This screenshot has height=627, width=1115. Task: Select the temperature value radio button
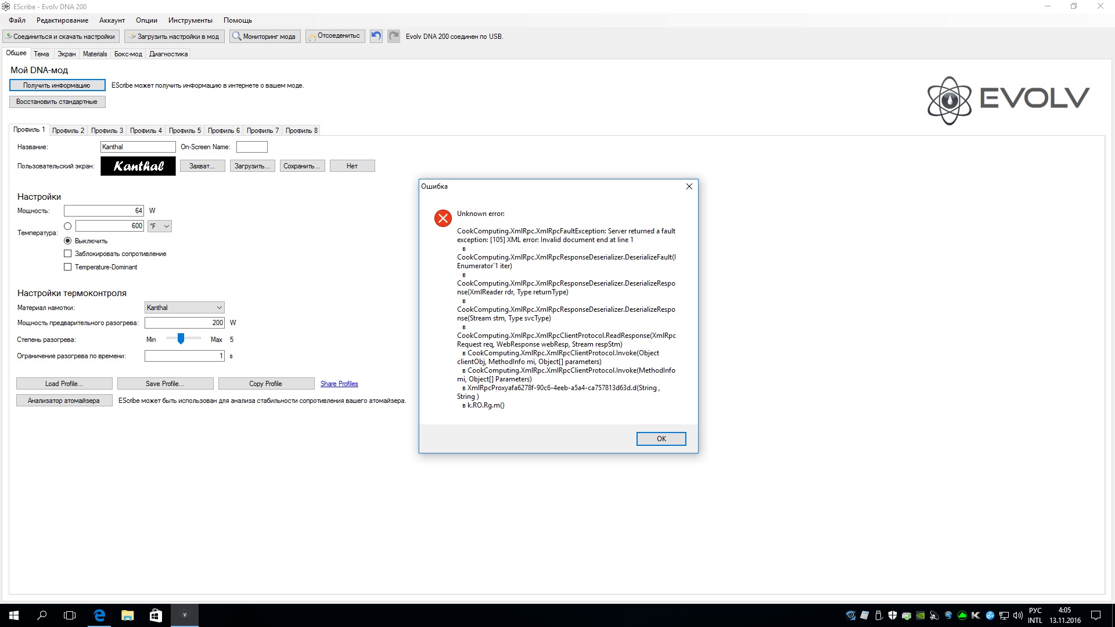click(x=68, y=226)
